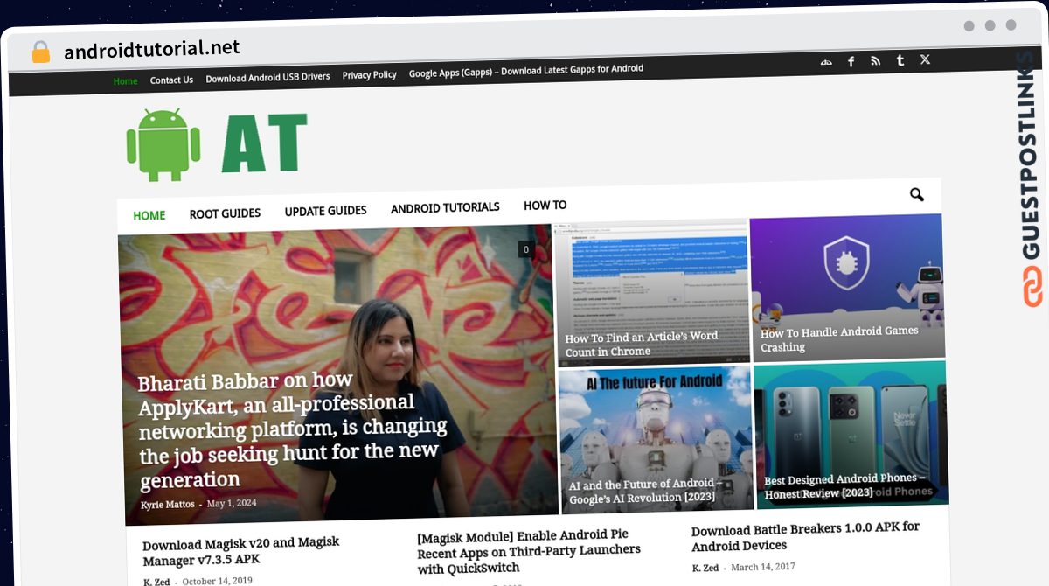Viewport: 1049px width, 586px height.
Task: Select Home in the top black bar
Action: point(125,81)
